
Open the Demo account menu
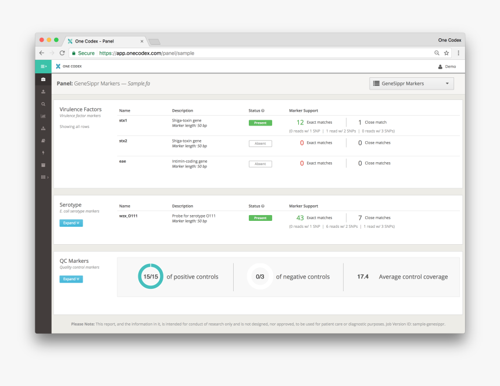point(447,66)
